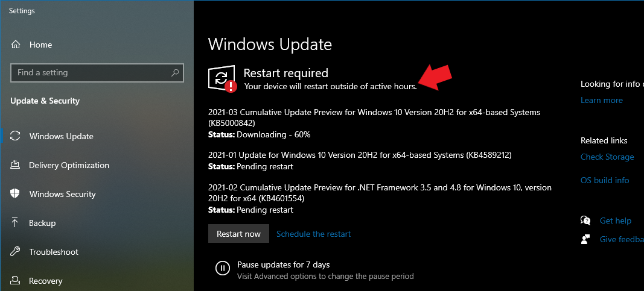Click into the Find a setting field
644x291 pixels.
coord(97,73)
